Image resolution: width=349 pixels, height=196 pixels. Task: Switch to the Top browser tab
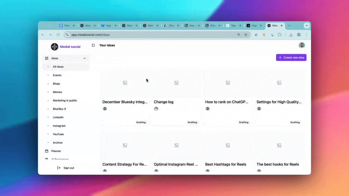[x=234, y=26]
